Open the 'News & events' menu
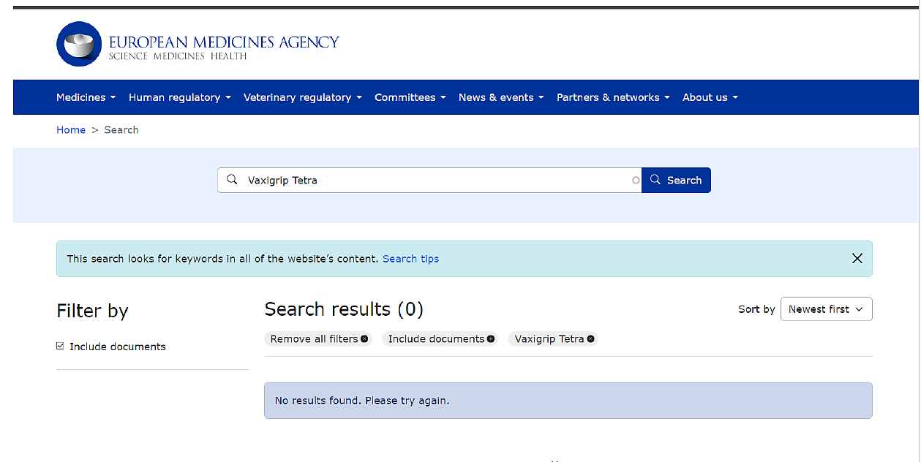 coord(501,97)
